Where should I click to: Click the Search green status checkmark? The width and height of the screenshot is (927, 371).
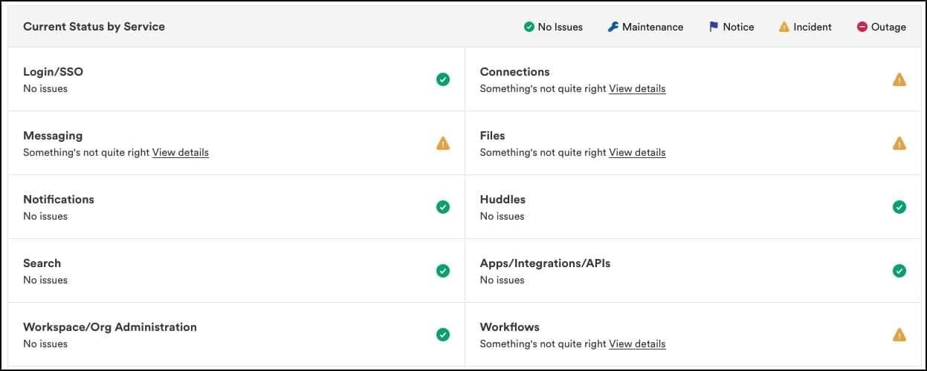pos(443,271)
